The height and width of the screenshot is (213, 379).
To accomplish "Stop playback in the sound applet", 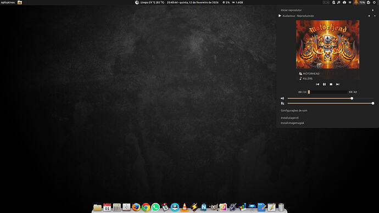I will (331, 85).
